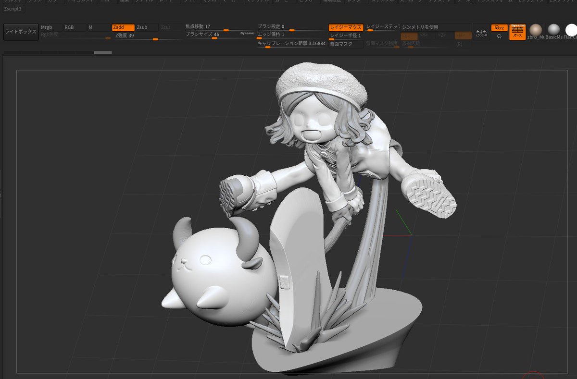Toggle Dynamic beside the brush size slider
The image size is (577, 379).
(x=247, y=34)
